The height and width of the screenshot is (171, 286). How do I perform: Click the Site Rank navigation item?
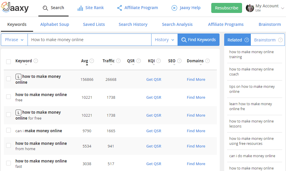[91, 8]
